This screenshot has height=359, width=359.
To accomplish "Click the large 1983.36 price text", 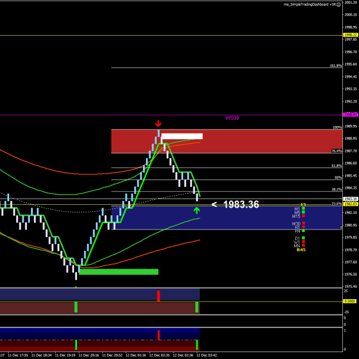I will 241,204.
